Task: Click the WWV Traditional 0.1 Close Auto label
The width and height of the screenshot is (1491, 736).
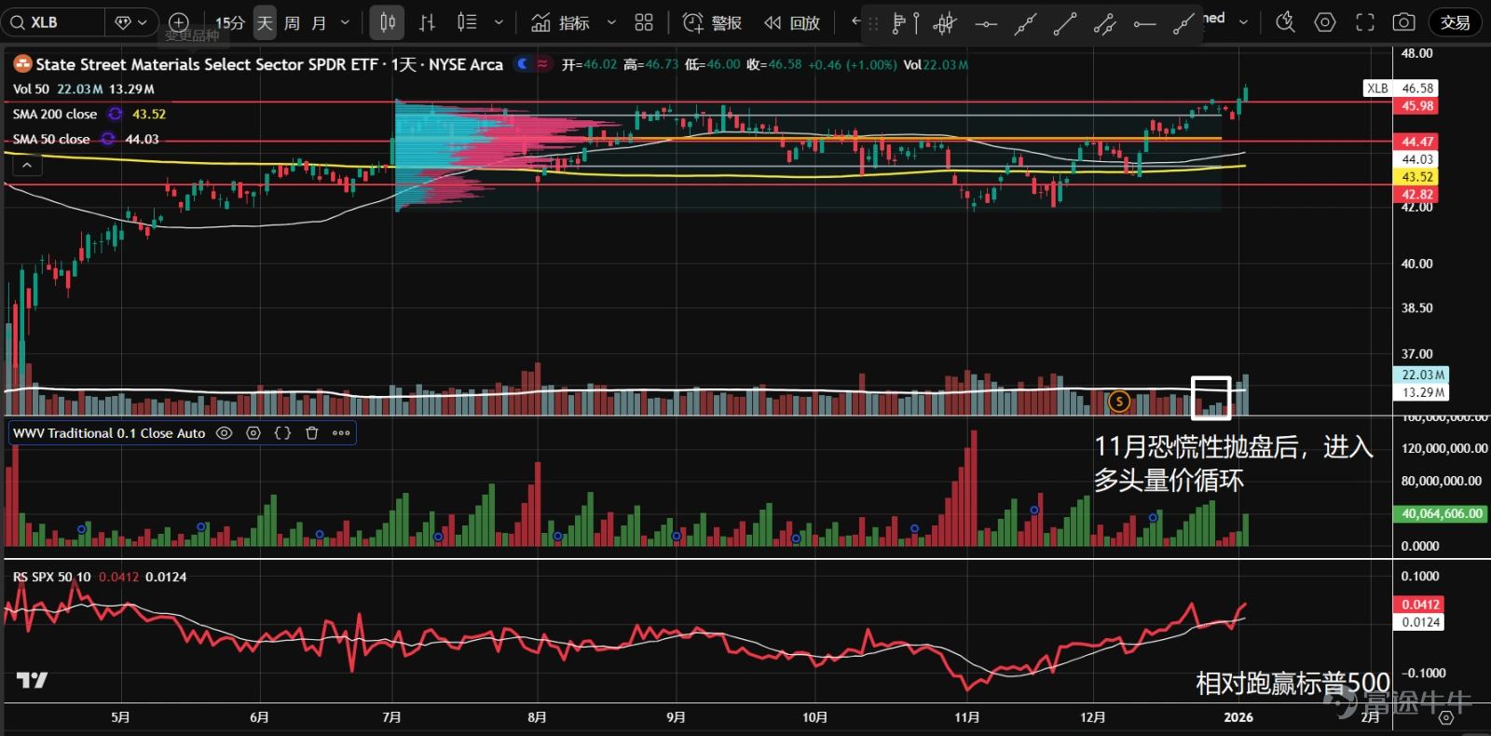Action: 109,433
